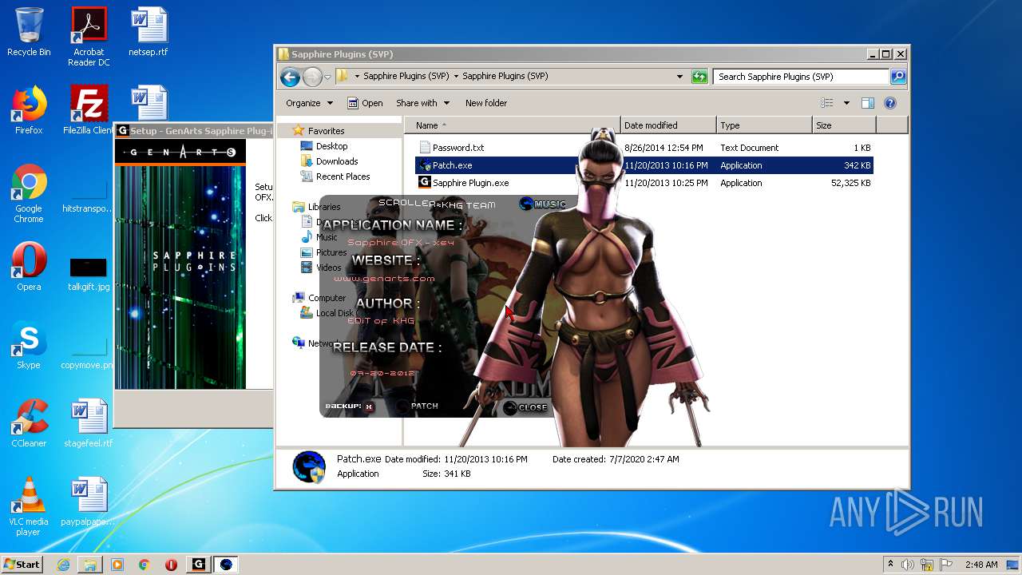Open the recent pages dropdown arrow
The height and width of the screenshot is (575, 1022).
coord(327,77)
